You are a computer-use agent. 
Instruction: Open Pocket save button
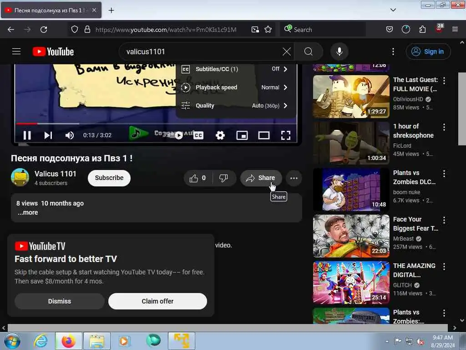pos(390,30)
